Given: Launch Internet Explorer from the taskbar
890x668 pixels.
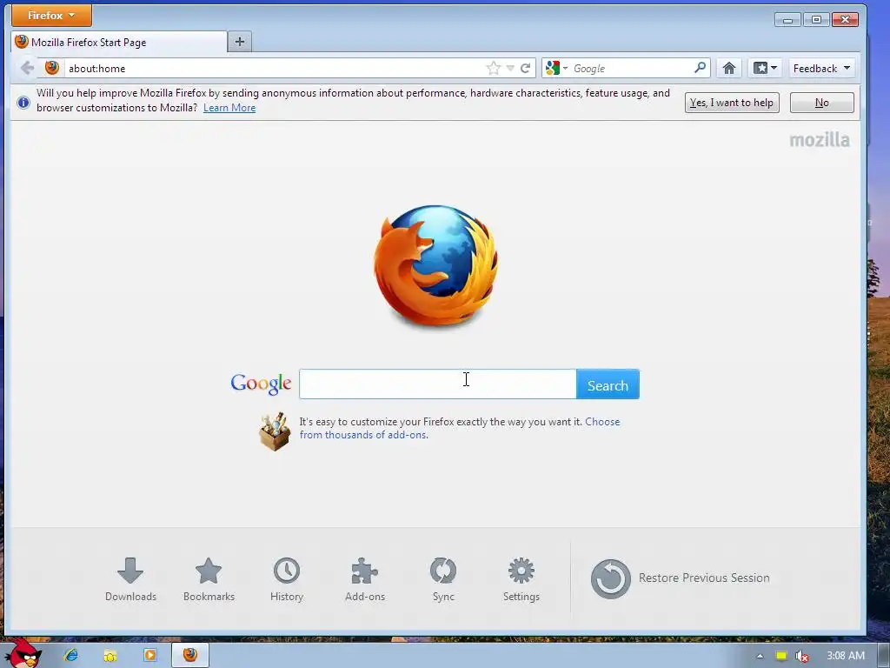Looking at the screenshot, I should pyautogui.click(x=71, y=655).
